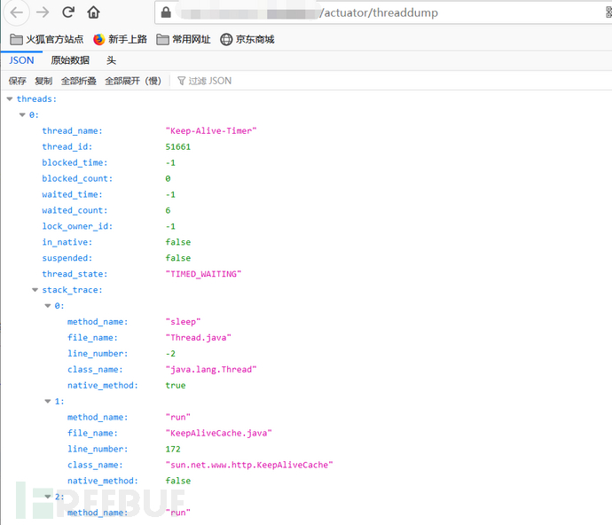Select the blocked_time key
Image resolution: width=612 pixels, height=525 pixels.
point(75,163)
